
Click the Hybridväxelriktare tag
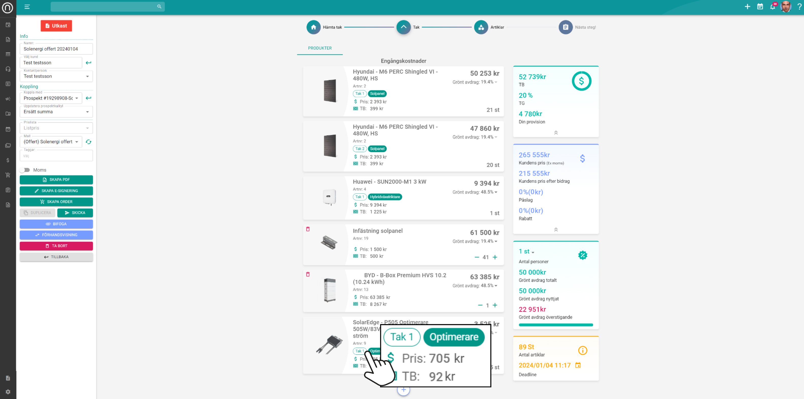(385, 197)
